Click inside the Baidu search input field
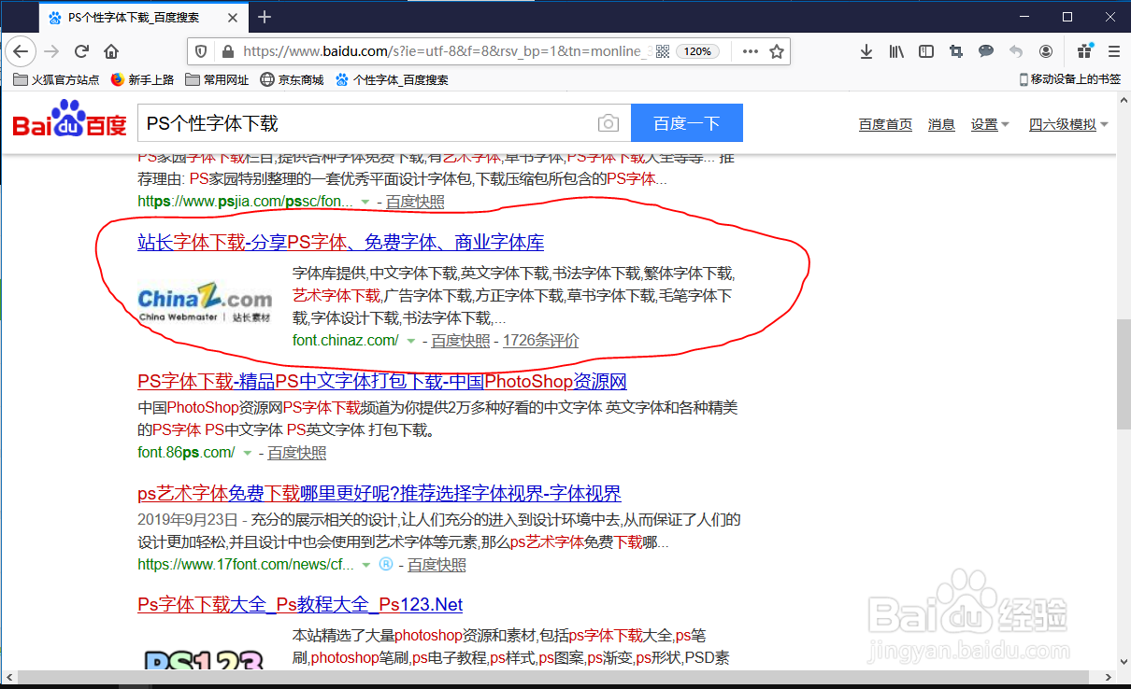This screenshot has height=689, width=1131. pos(365,122)
